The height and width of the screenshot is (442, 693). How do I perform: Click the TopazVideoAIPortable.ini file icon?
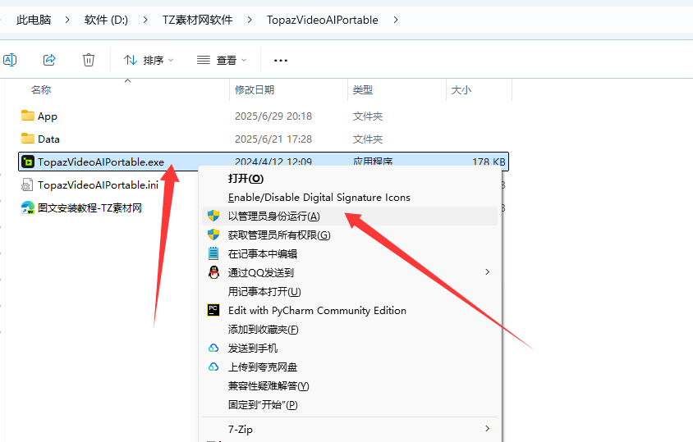[x=27, y=185]
